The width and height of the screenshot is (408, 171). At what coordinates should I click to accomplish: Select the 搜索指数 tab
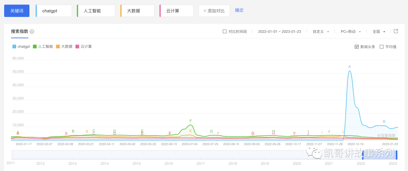[20, 32]
